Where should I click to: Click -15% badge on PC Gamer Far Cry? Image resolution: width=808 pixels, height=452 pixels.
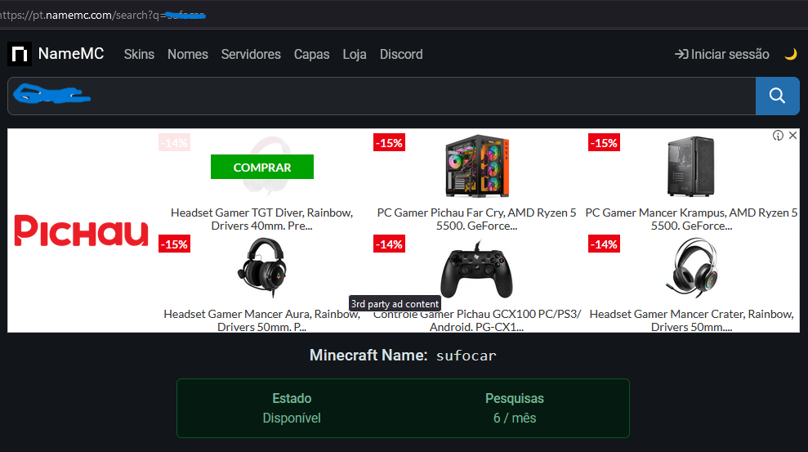(x=389, y=143)
